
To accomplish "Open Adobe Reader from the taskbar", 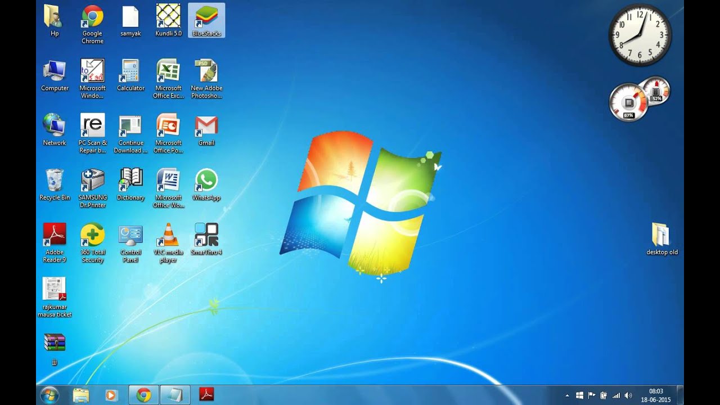I will tap(206, 395).
